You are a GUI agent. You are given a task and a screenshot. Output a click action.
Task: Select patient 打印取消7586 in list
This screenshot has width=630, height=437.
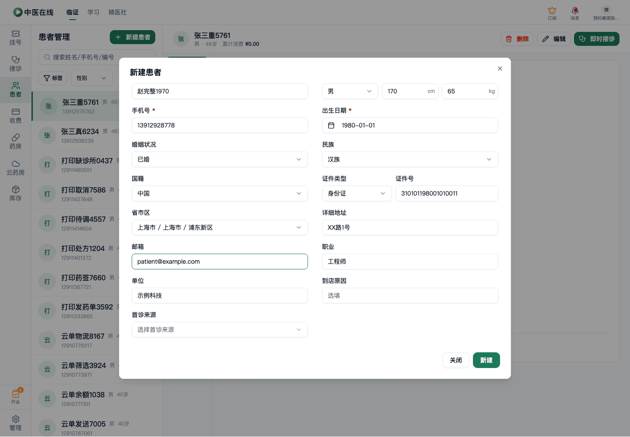click(75, 194)
